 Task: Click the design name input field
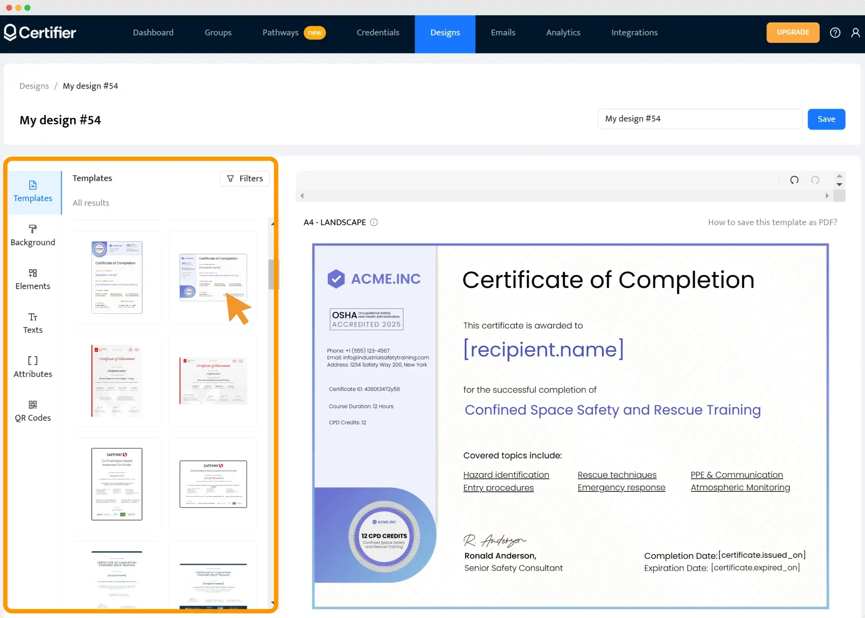(x=700, y=119)
